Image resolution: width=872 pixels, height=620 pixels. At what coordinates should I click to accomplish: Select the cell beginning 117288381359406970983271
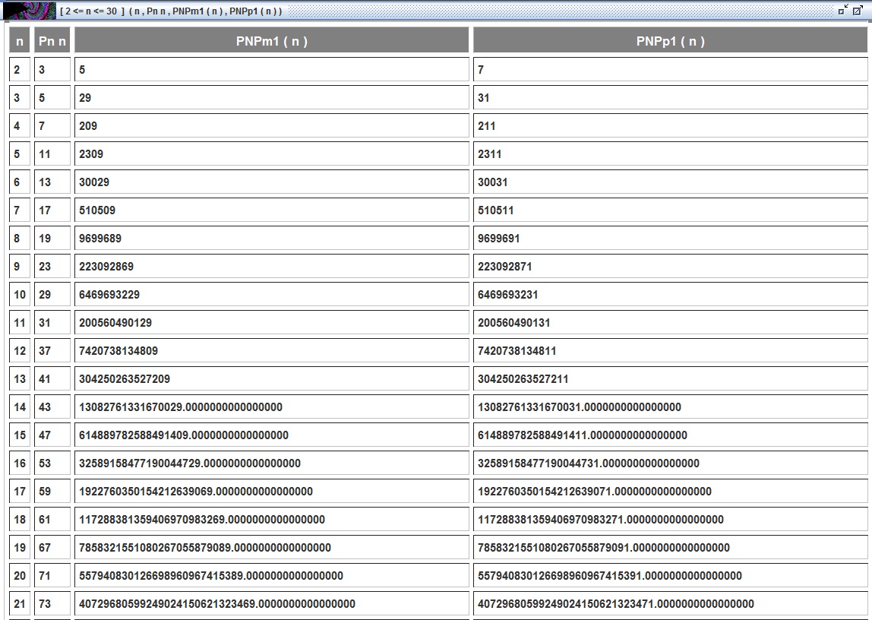(x=670, y=520)
